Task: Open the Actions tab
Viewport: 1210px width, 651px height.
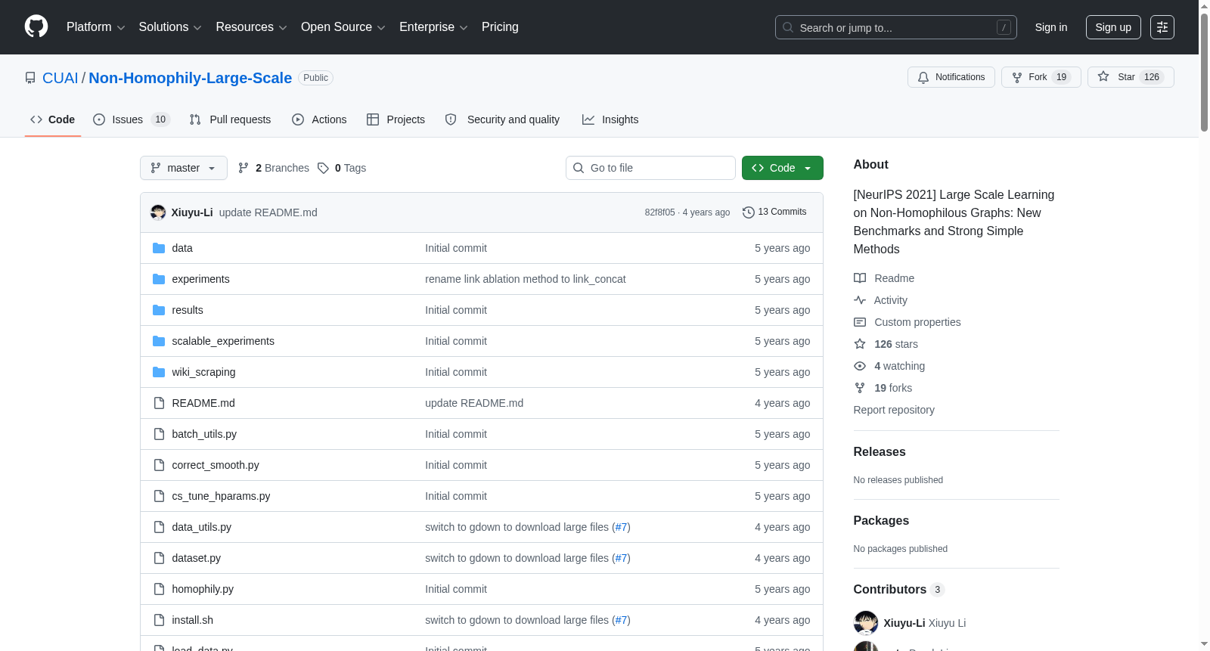Action: pos(319,119)
